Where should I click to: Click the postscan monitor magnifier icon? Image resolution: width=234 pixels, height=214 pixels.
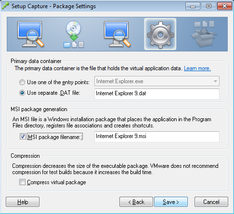coord(117,34)
